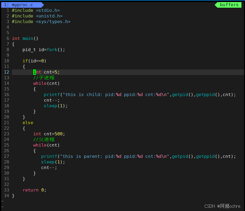Click the else keyword on line 21
The height and width of the screenshot is (211, 245).
click(28, 122)
